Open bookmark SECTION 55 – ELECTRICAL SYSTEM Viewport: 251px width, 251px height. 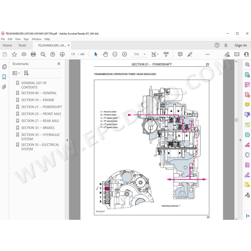click(x=40, y=147)
